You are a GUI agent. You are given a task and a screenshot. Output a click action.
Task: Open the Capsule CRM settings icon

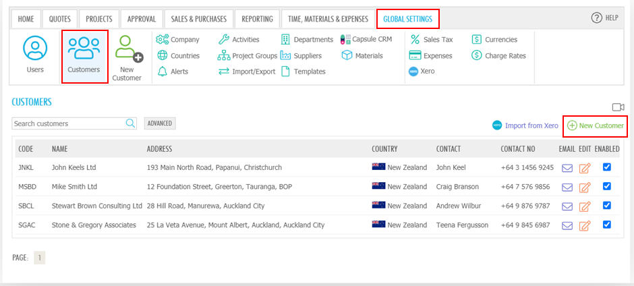[x=346, y=39]
